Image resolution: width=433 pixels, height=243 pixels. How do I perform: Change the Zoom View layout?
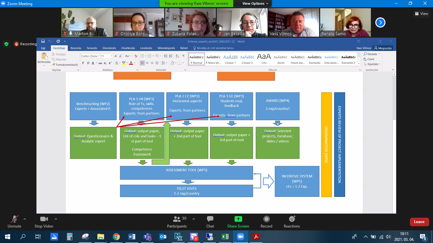[x=422, y=14]
